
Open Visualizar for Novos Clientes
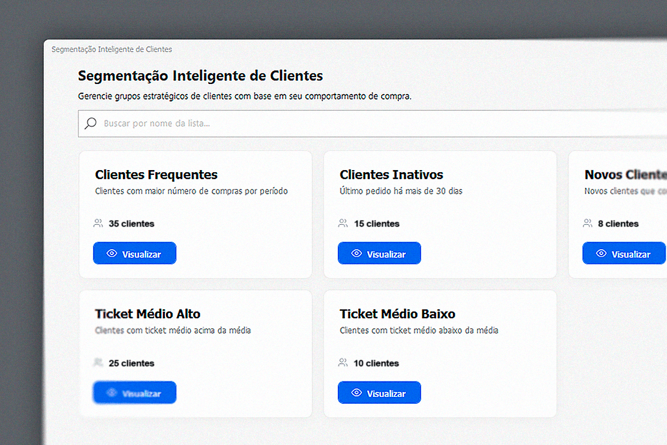point(624,253)
